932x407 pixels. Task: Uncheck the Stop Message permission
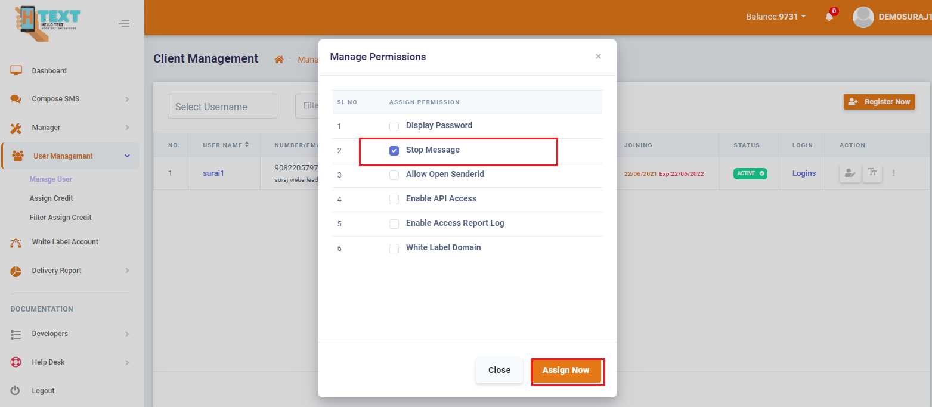394,151
